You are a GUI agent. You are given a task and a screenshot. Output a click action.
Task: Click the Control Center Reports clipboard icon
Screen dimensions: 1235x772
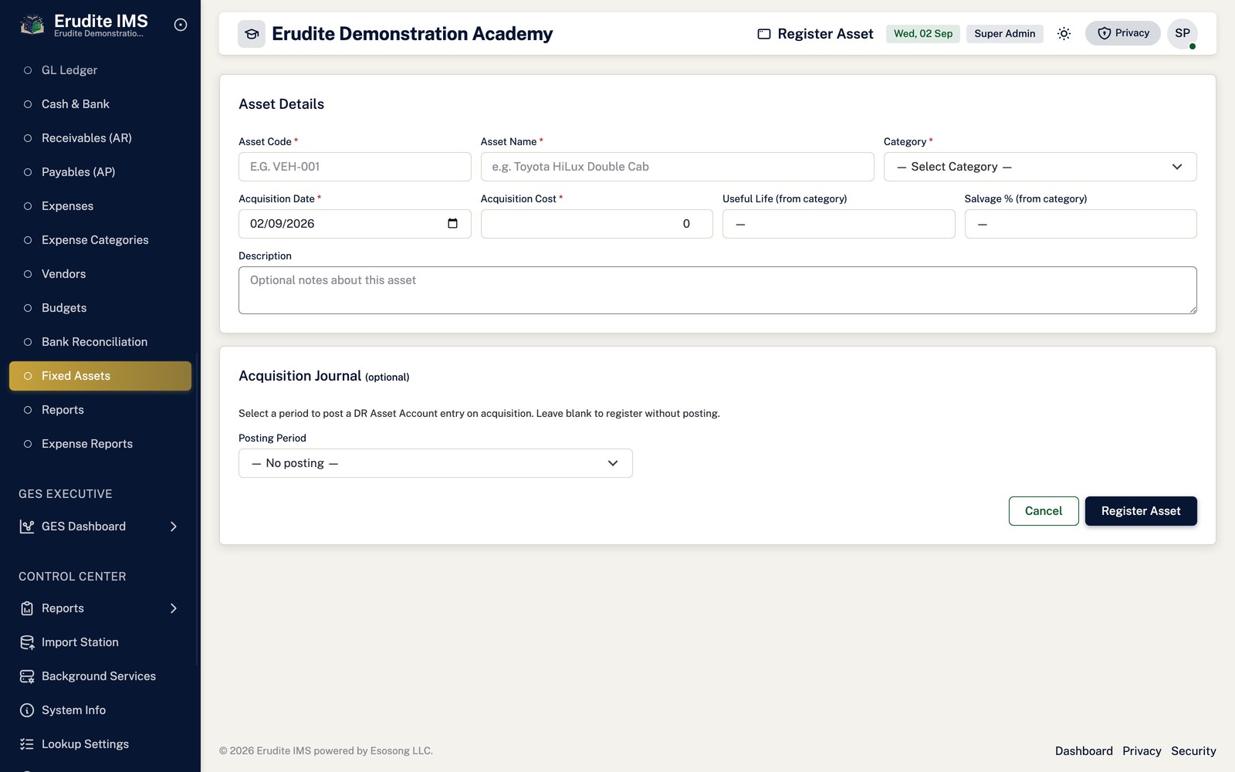pyautogui.click(x=27, y=608)
